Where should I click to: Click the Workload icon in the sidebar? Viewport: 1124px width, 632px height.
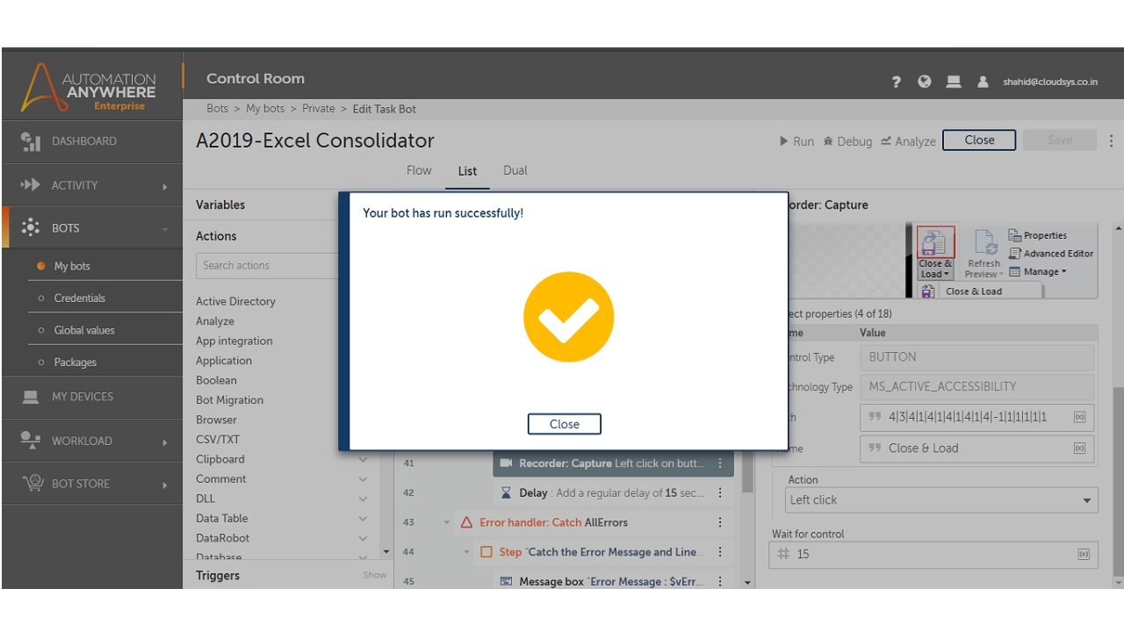[31, 440]
